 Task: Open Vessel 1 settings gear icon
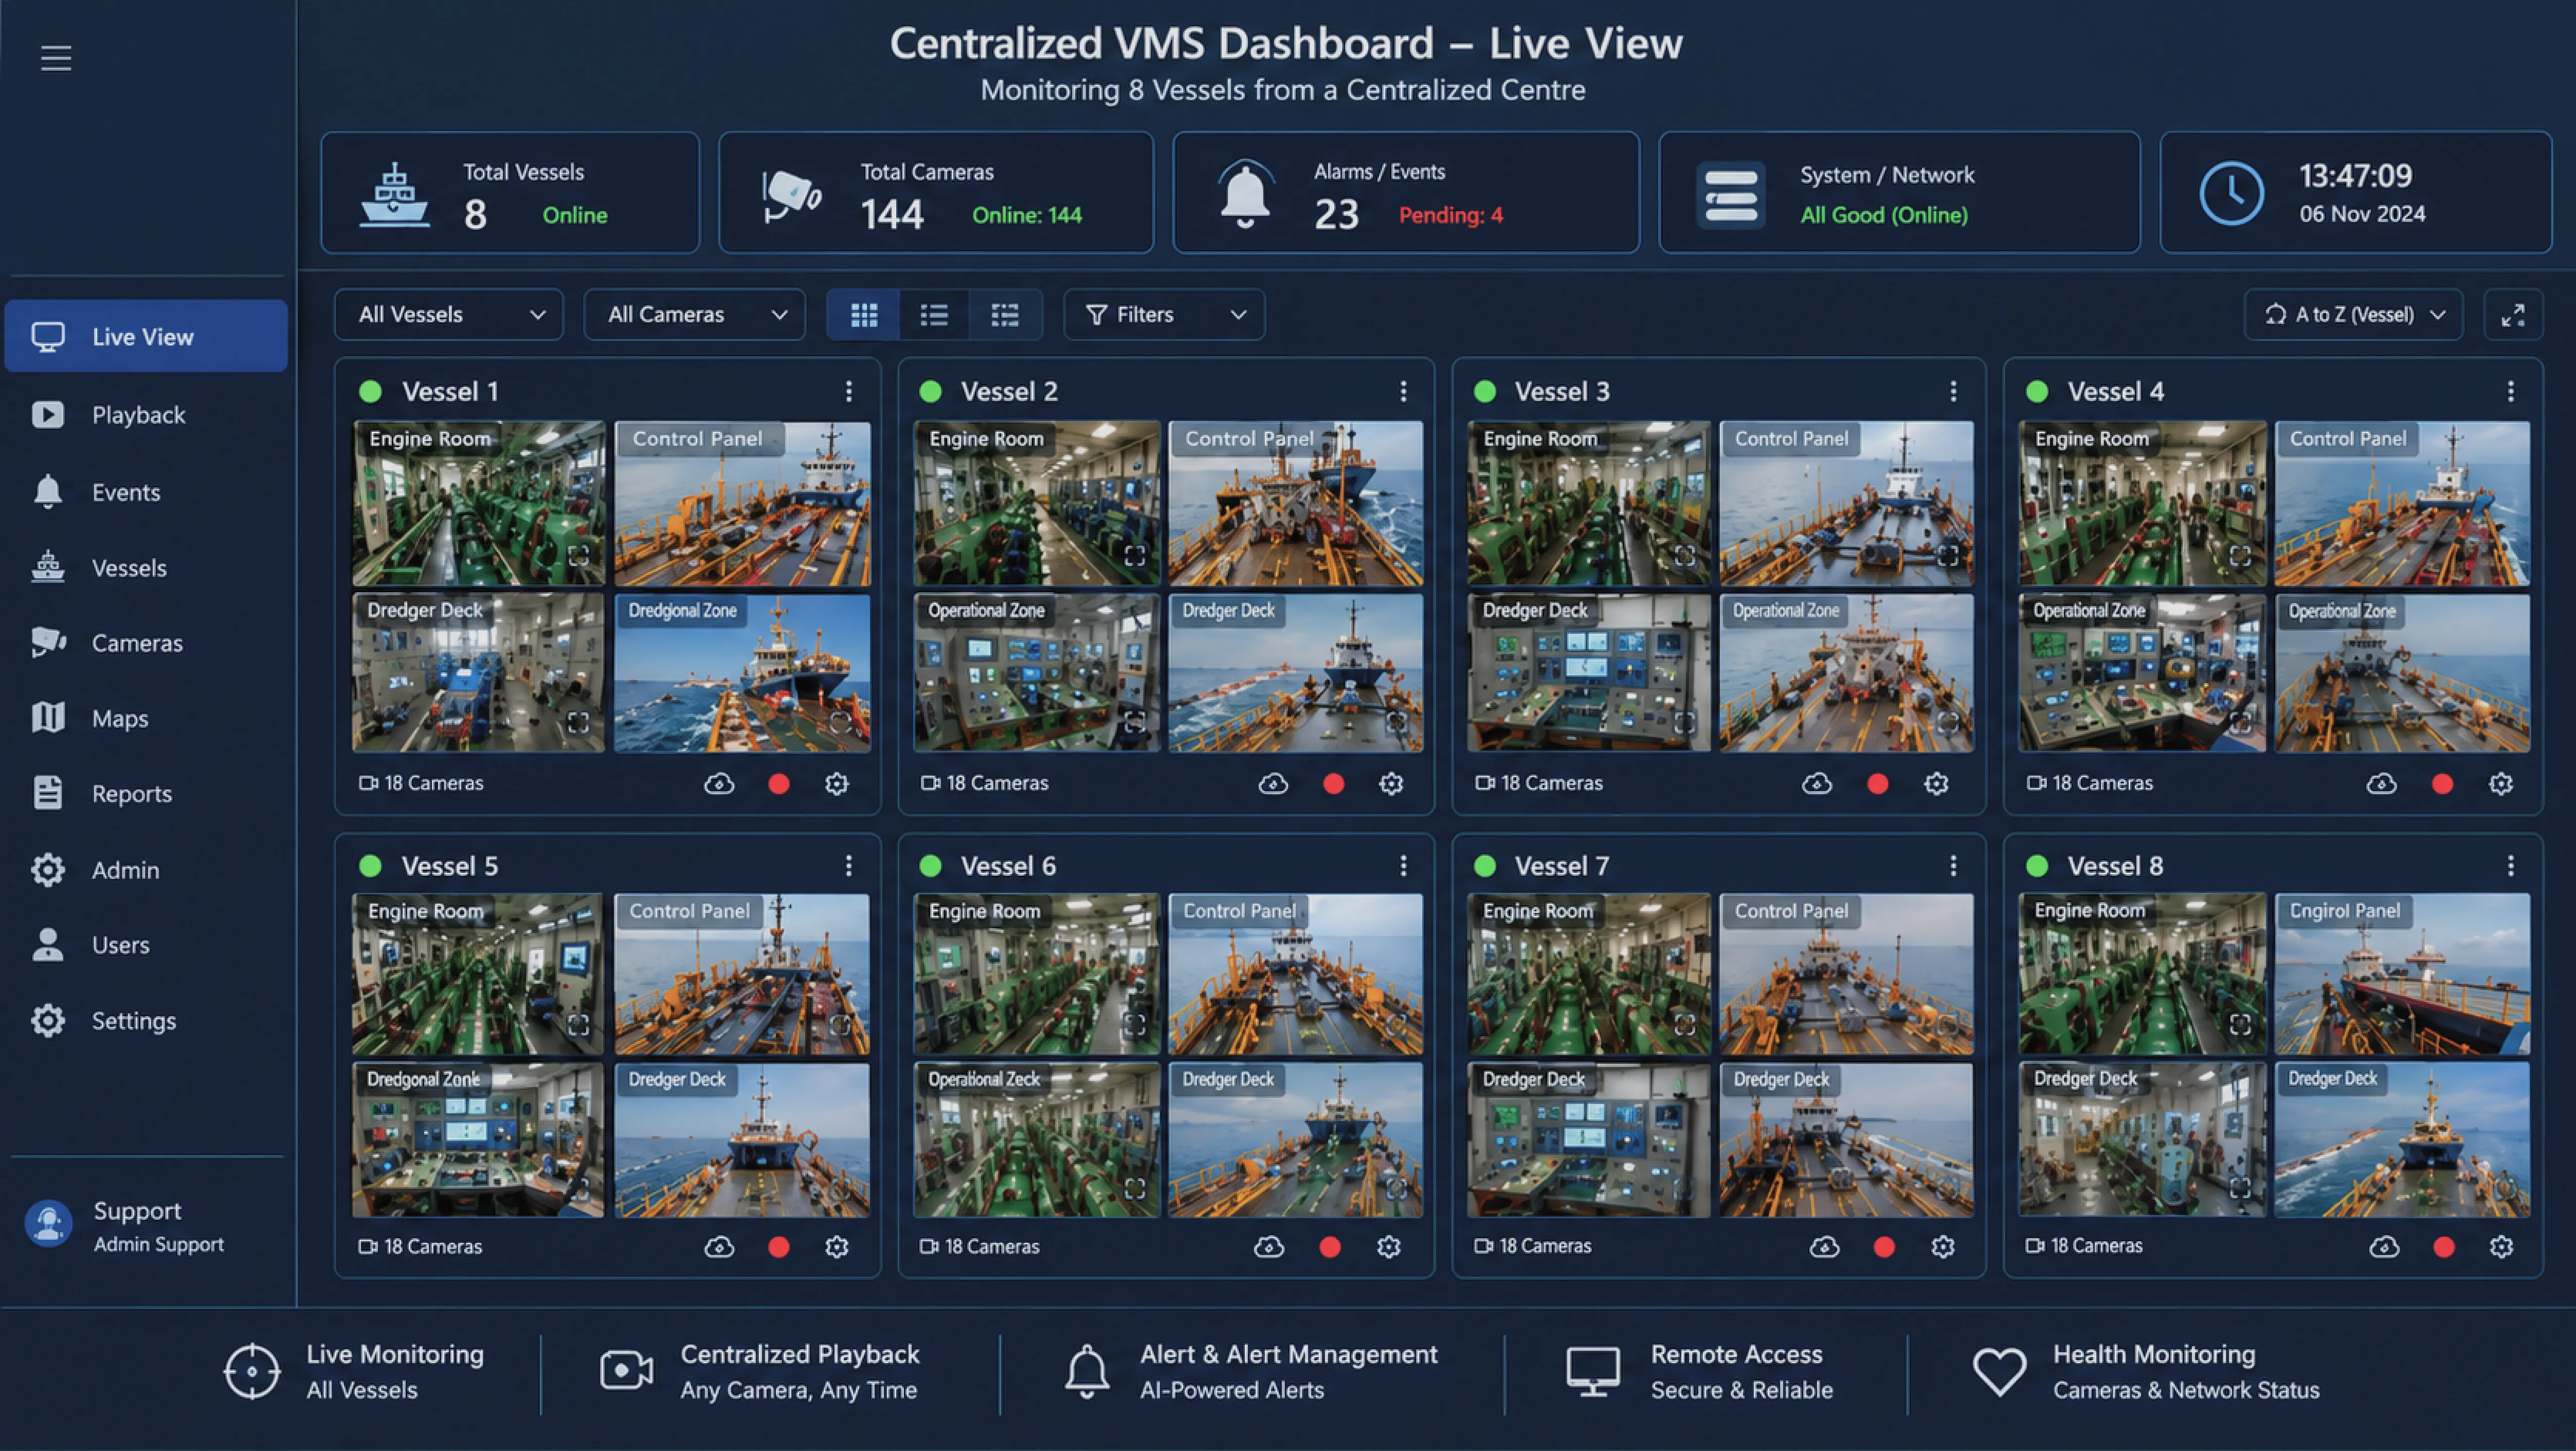click(x=837, y=784)
